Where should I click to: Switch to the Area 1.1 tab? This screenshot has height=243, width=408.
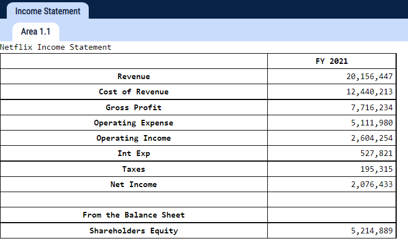point(36,32)
